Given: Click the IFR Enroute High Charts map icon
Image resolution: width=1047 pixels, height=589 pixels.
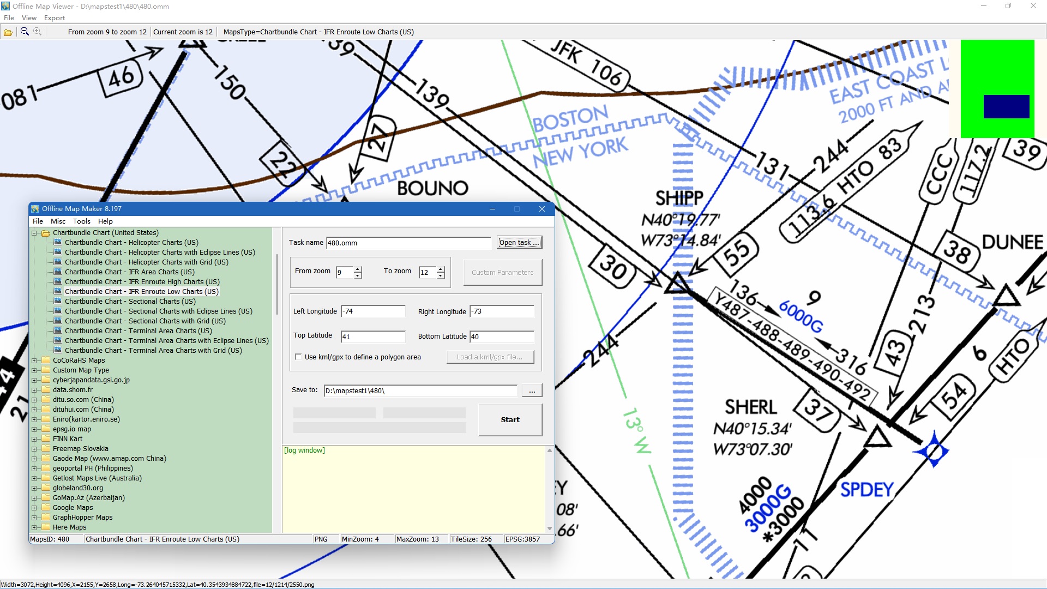Looking at the screenshot, I should pyautogui.click(x=58, y=282).
